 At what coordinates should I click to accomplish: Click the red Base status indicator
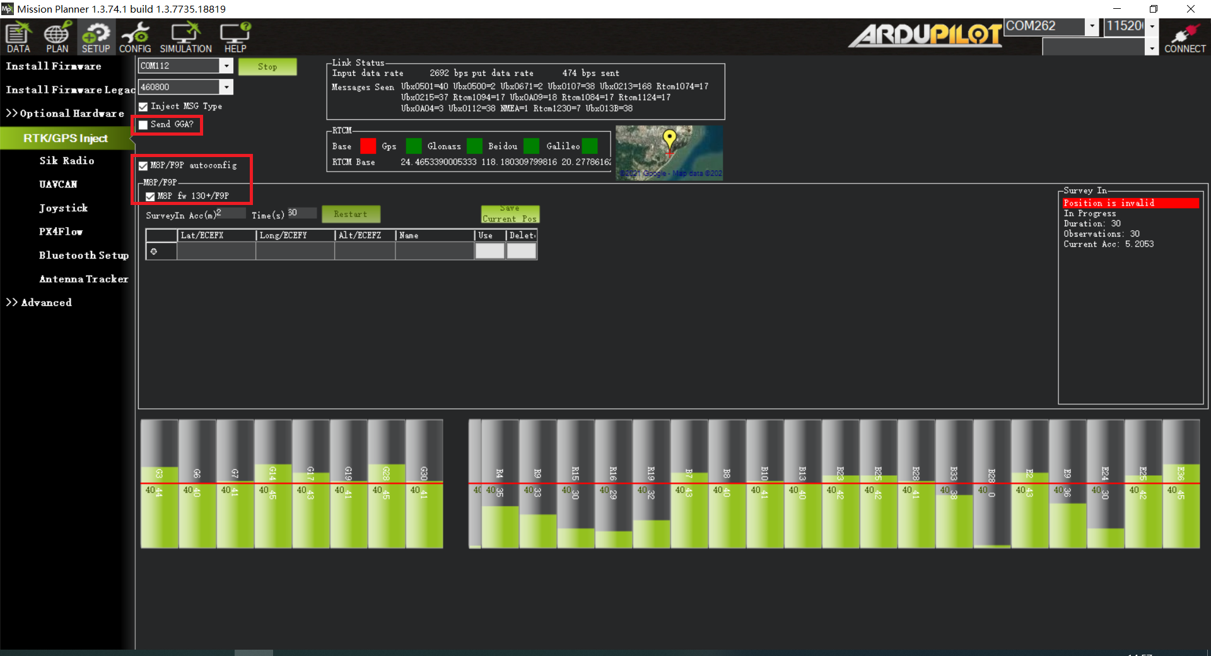coord(368,146)
